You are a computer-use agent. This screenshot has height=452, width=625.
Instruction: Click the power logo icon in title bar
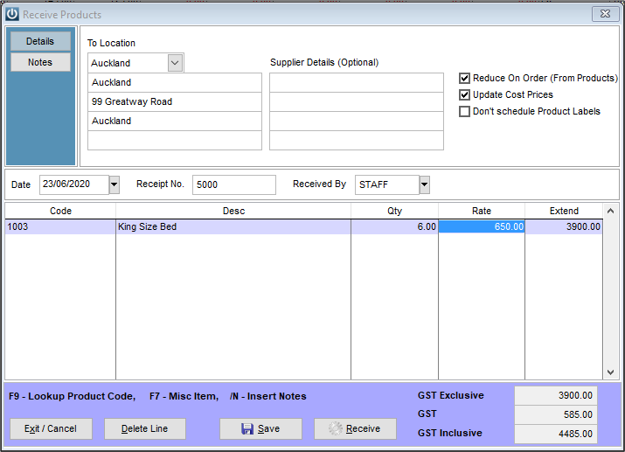(x=12, y=14)
